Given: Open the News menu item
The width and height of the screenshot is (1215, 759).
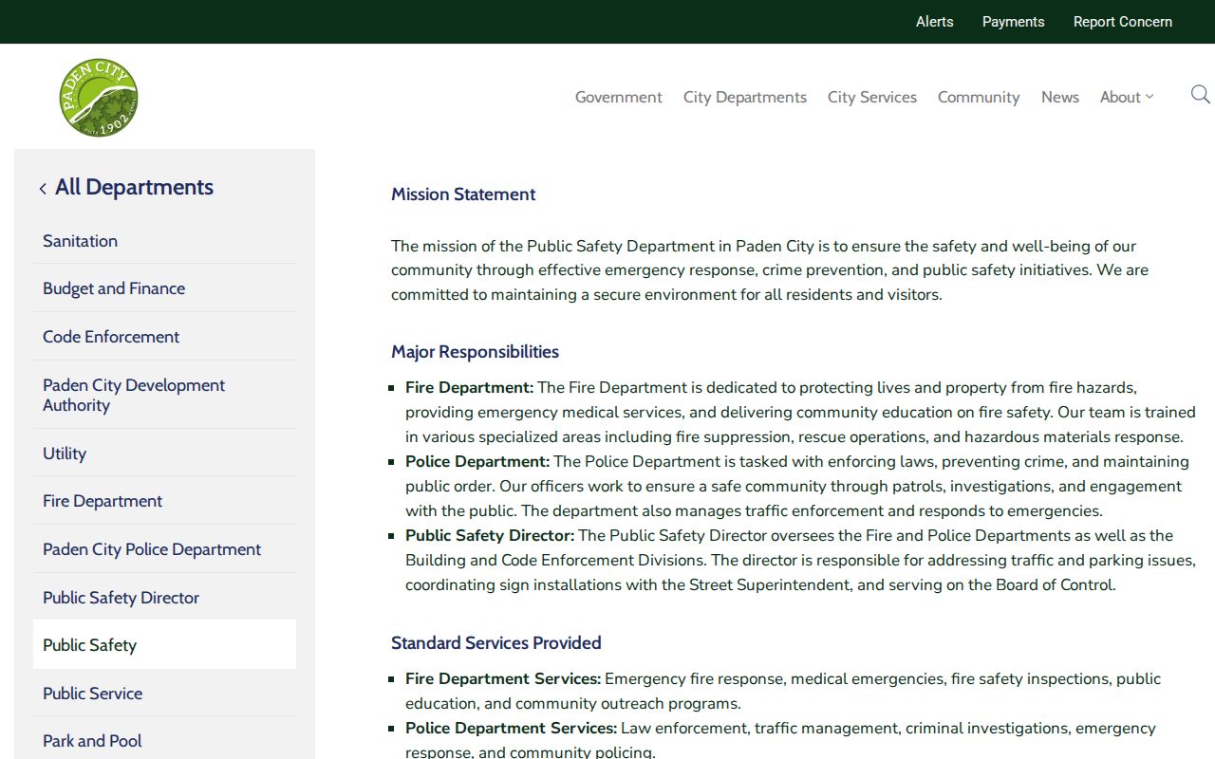Looking at the screenshot, I should [1060, 97].
